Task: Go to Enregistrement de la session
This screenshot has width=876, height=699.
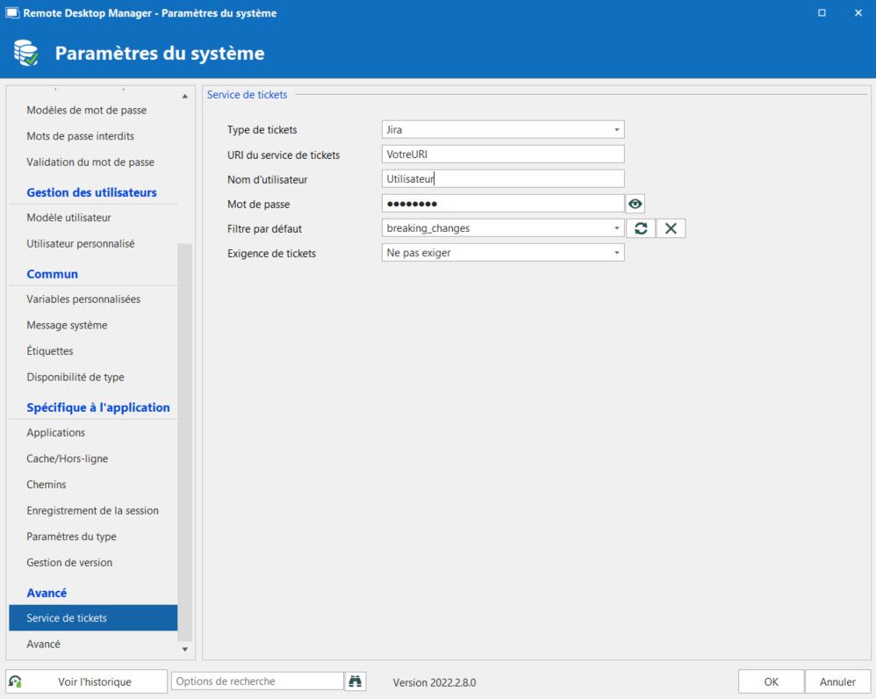Action: [x=92, y=510]
